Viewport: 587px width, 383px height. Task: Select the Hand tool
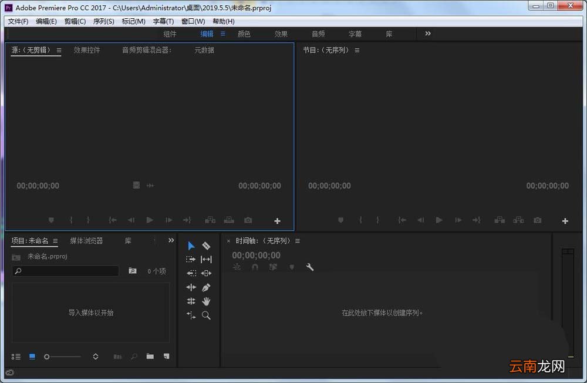tap(206, 301)
